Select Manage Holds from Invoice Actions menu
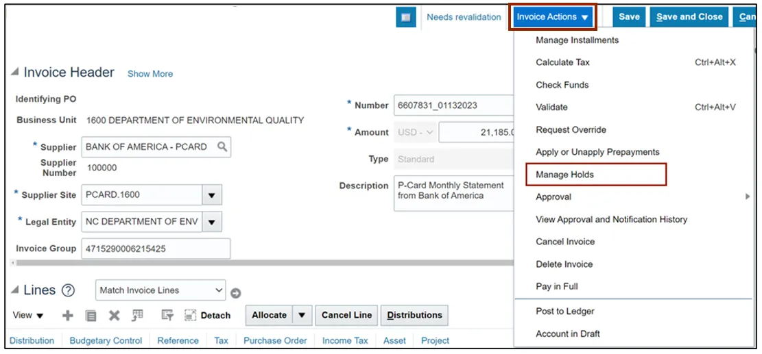Screen dimensions: 762x354 (x=564, y=175)
